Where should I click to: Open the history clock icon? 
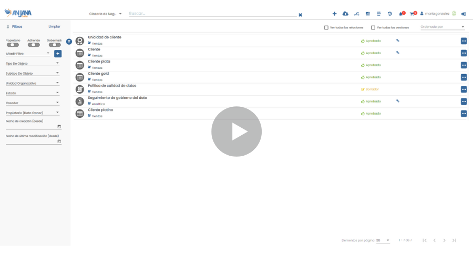pyautogui.click(x=389, y=14)
